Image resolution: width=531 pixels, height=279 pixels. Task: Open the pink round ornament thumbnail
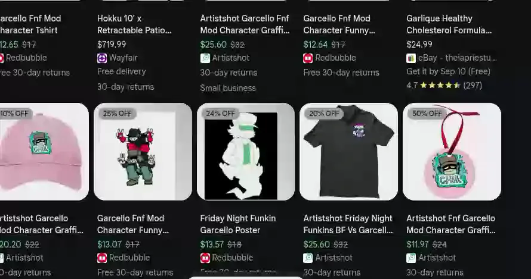452,152
